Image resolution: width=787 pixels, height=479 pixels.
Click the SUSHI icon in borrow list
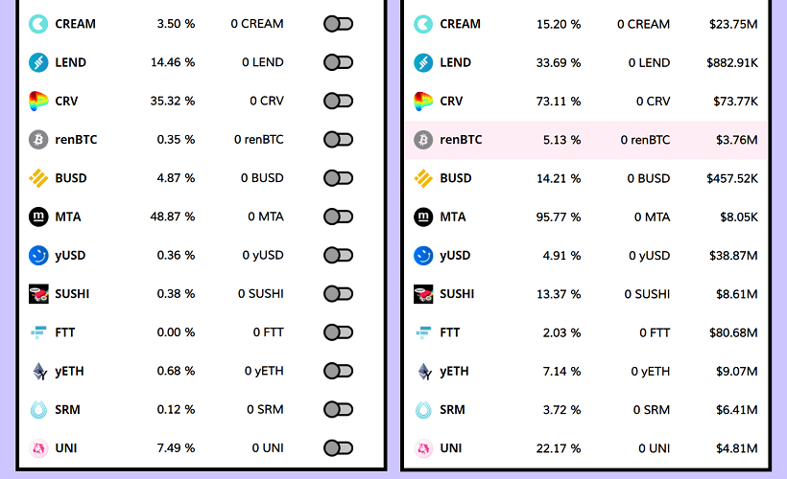[423, 294]
